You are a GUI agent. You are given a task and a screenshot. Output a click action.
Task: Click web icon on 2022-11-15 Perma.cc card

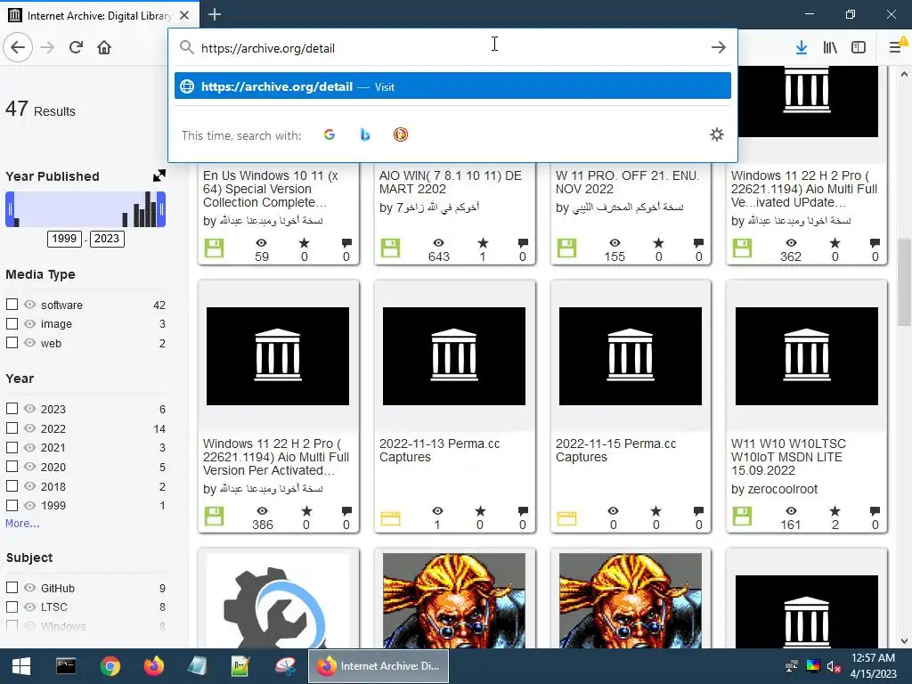tap(566, 517)
